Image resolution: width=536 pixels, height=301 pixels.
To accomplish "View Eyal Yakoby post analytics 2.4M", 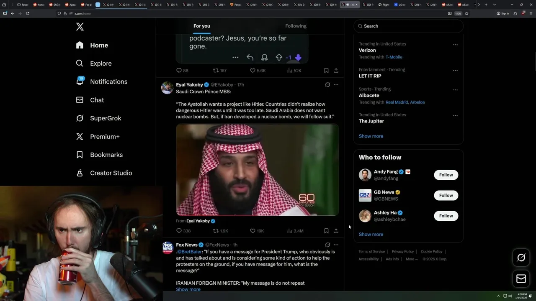I will 295,231.
